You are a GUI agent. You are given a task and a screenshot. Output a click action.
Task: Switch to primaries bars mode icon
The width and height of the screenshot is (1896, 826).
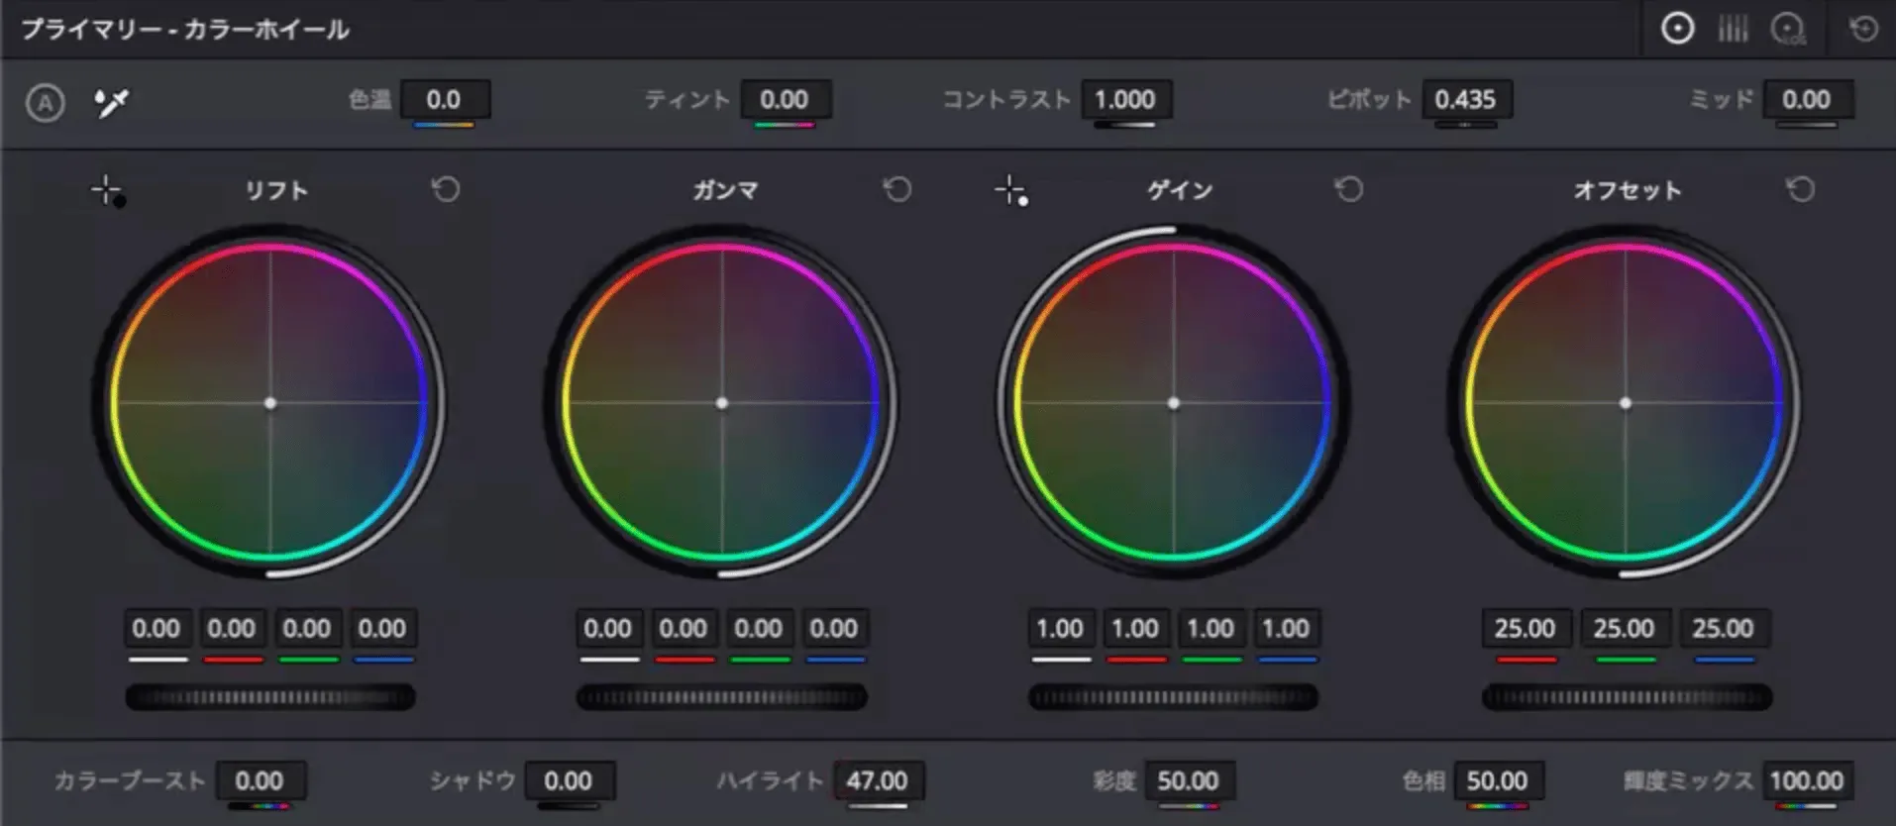[1733, 29]
